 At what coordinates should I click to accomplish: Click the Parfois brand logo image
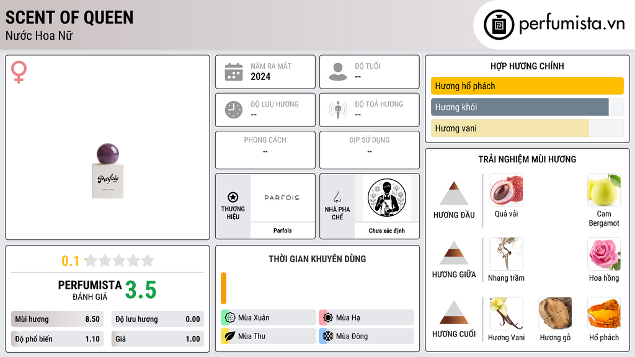coord(282,198)
